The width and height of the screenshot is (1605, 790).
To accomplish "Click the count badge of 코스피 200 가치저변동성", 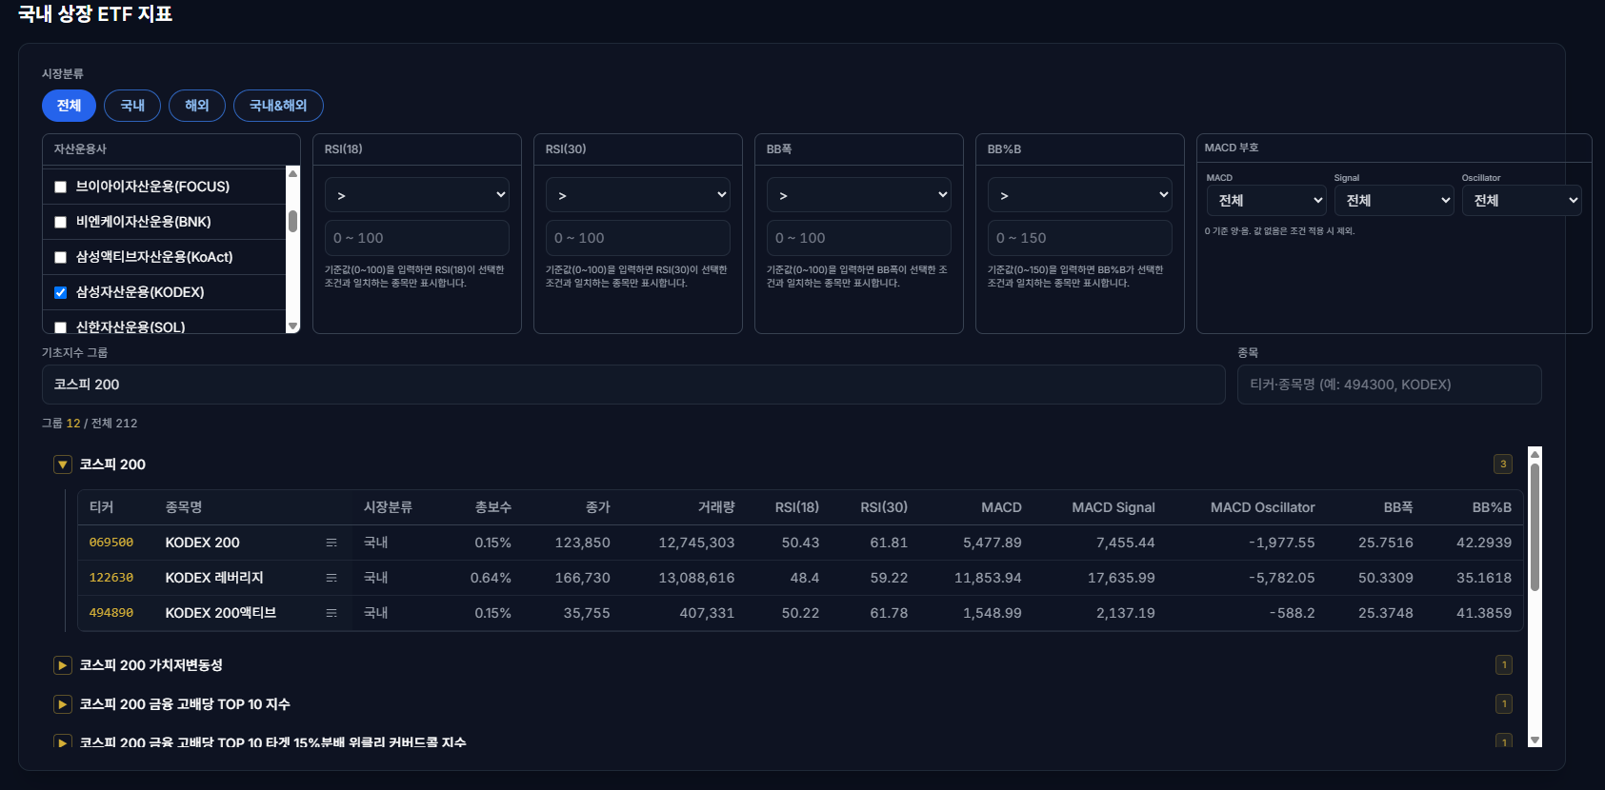I will point(1504,665).
